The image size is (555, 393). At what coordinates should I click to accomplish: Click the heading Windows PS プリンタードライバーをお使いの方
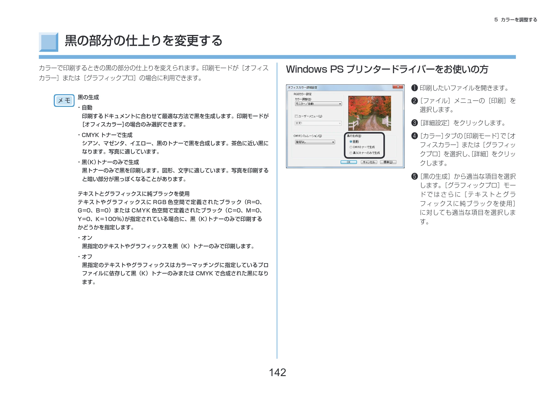387,69
